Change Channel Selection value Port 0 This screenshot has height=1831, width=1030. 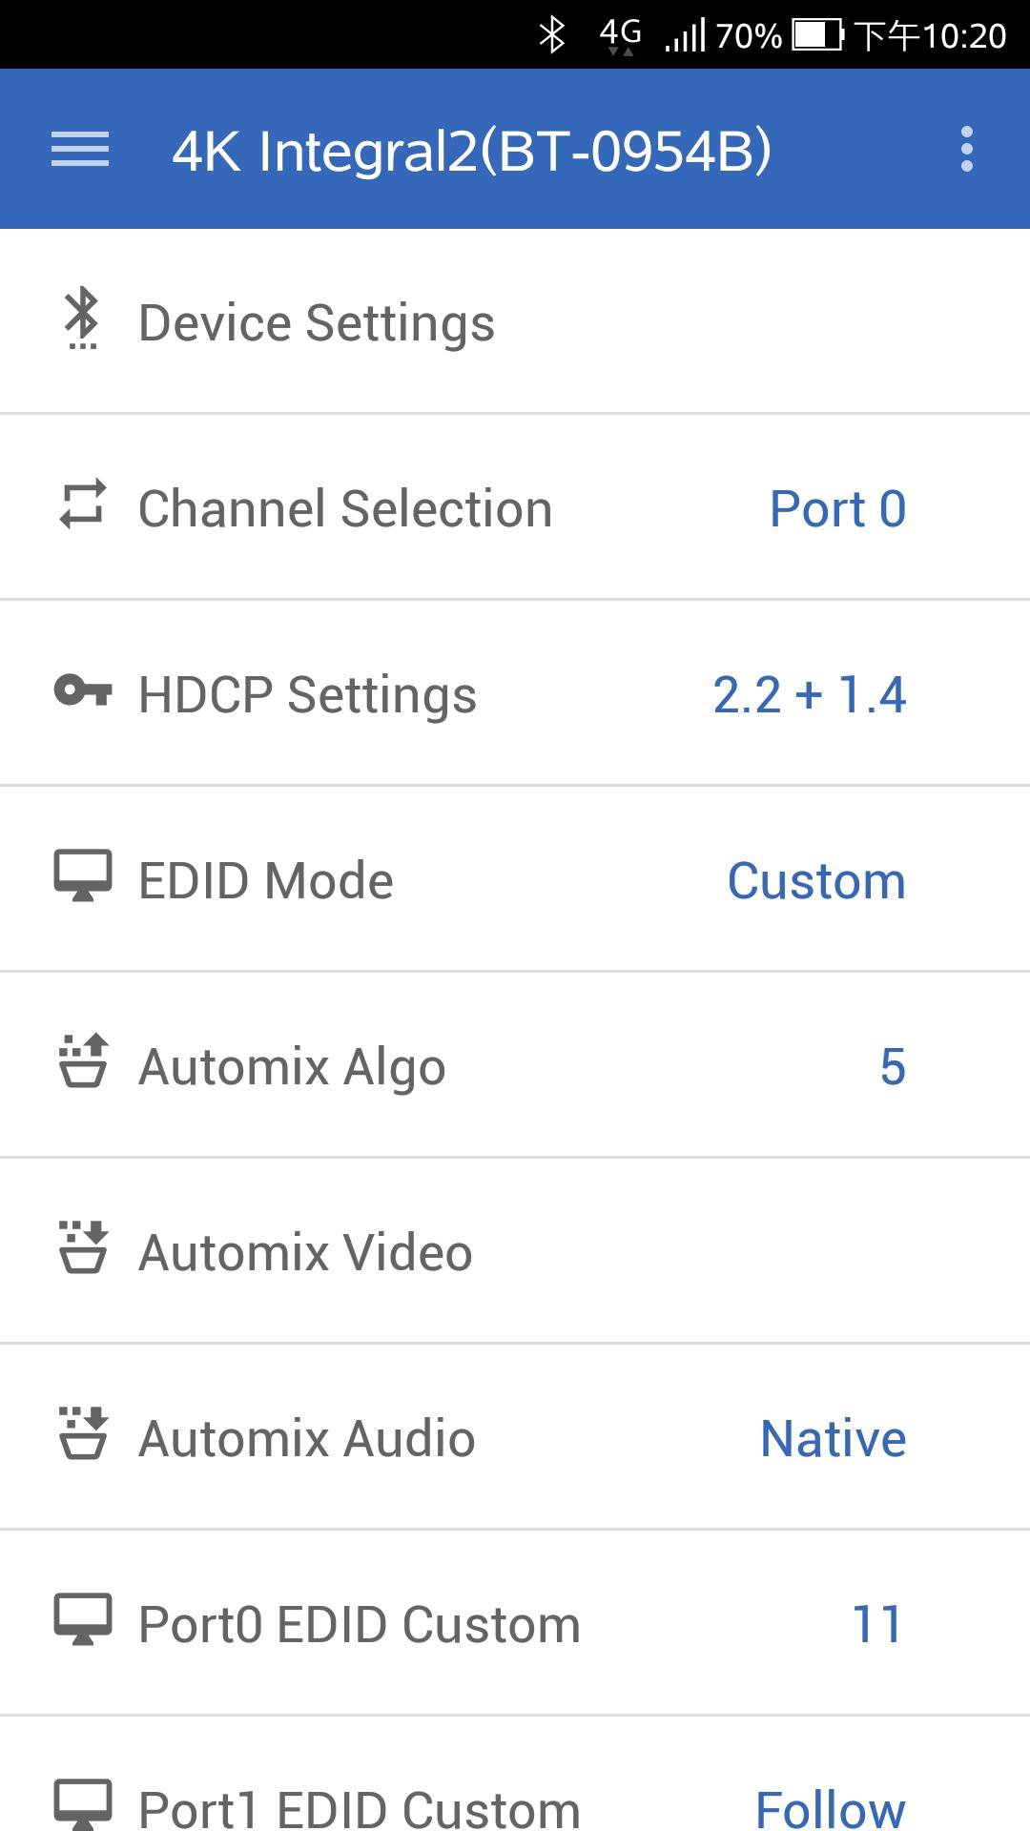pyautogui.click(x=837, y=508)
